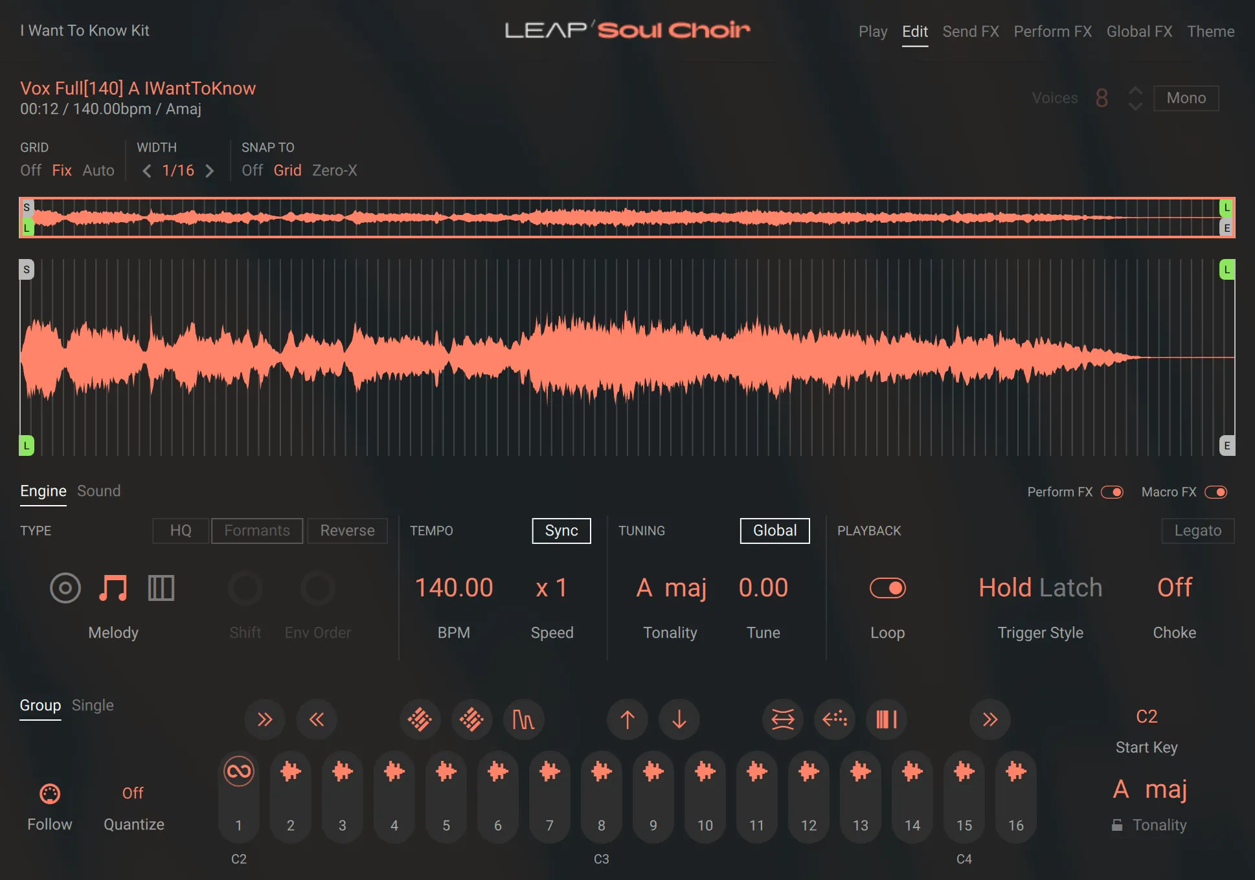The image size is (1255, 880).
Task: Select the loop playback type icon
Action: 65,588
